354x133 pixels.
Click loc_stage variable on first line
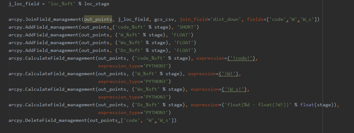click(x=97, y=4)
